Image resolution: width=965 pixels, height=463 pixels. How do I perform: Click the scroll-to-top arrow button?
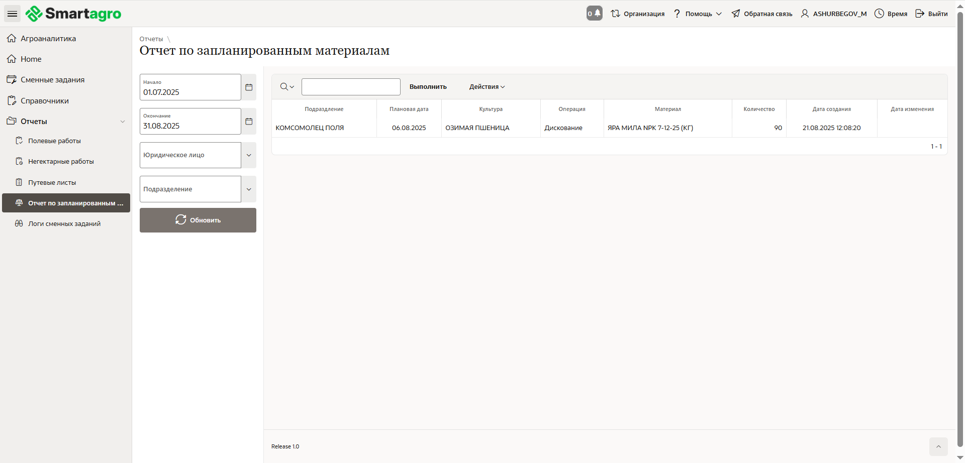click(938, 446)
